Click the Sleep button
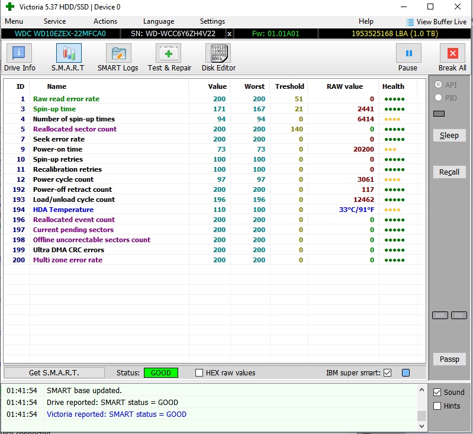 [x=449, y=135]
